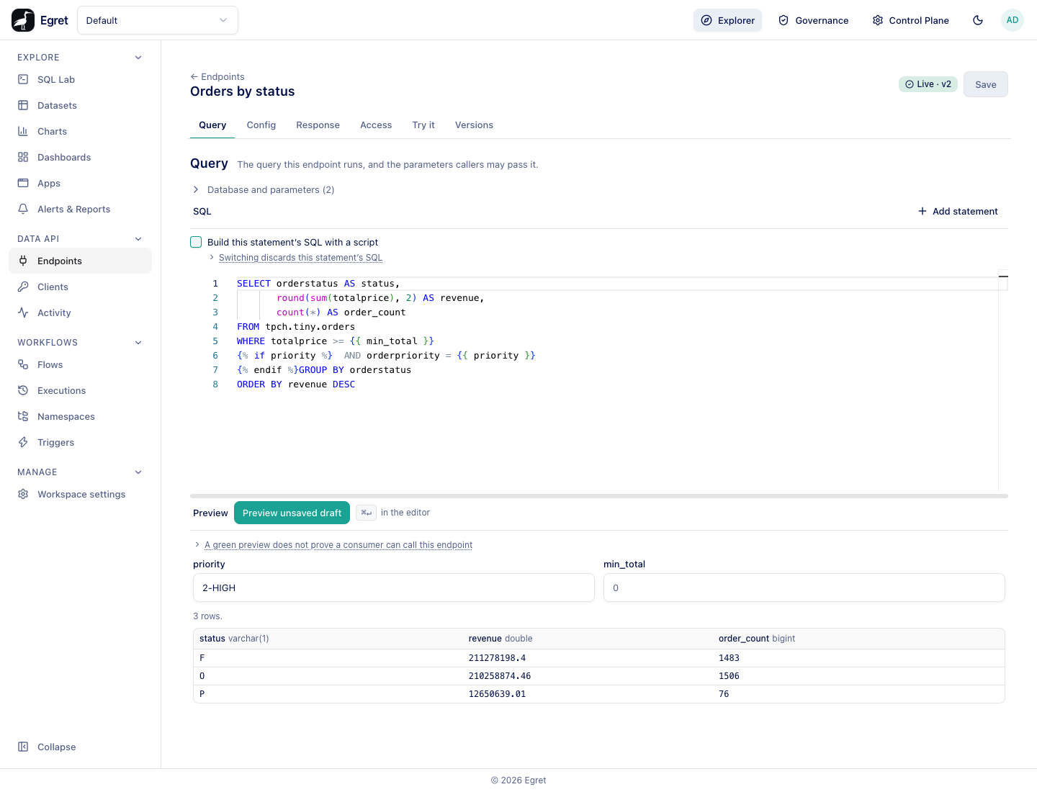The width and height of the screenshot is (1037, 792).
Task: Collapse the MANAGE sidebar section
Action: 138,472
